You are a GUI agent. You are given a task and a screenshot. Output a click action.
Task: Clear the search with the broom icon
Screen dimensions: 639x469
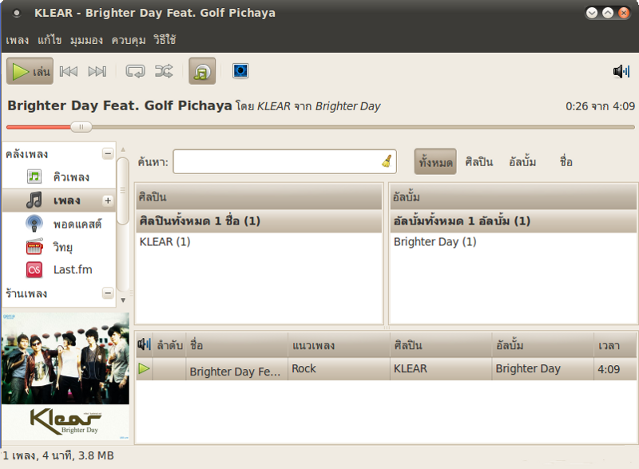(387, 161)
